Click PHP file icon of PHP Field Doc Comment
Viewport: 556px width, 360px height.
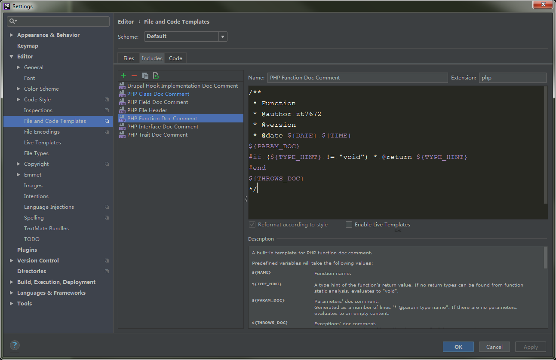(122, 102)
